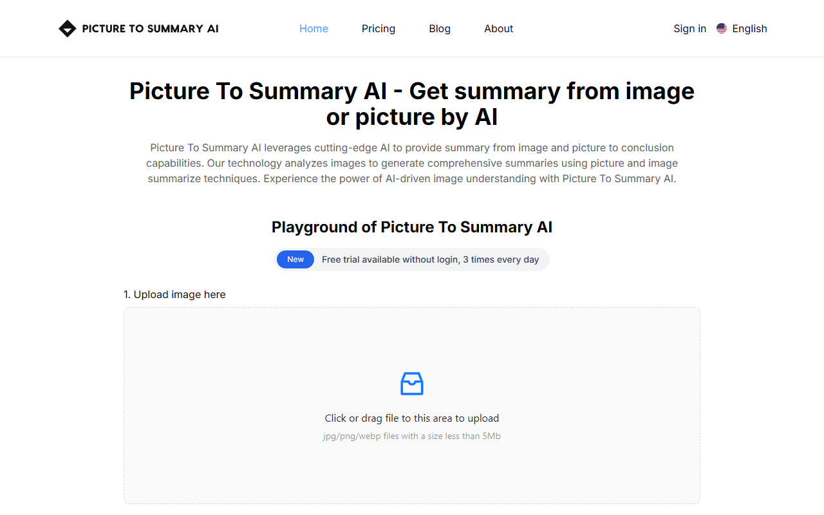Click description text 'leverages cutting-edge AI'
Image resolution: width=824 pixels, height=515 pixels.
(327, 147)
